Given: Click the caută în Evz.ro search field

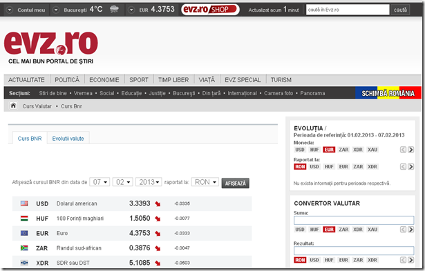Looking at the screenshot, I should [x=348, y=10].
